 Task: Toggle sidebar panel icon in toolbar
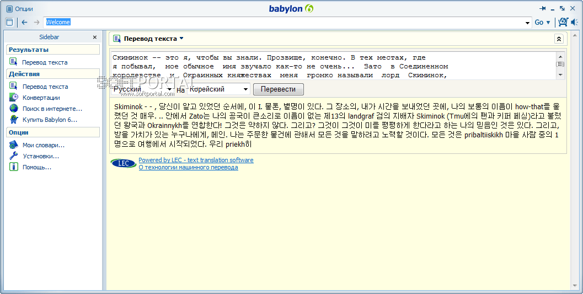[10, 22]
